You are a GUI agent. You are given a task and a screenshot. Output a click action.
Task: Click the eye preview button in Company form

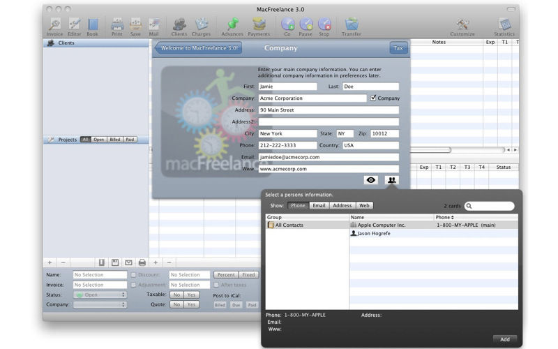(371, 180)
